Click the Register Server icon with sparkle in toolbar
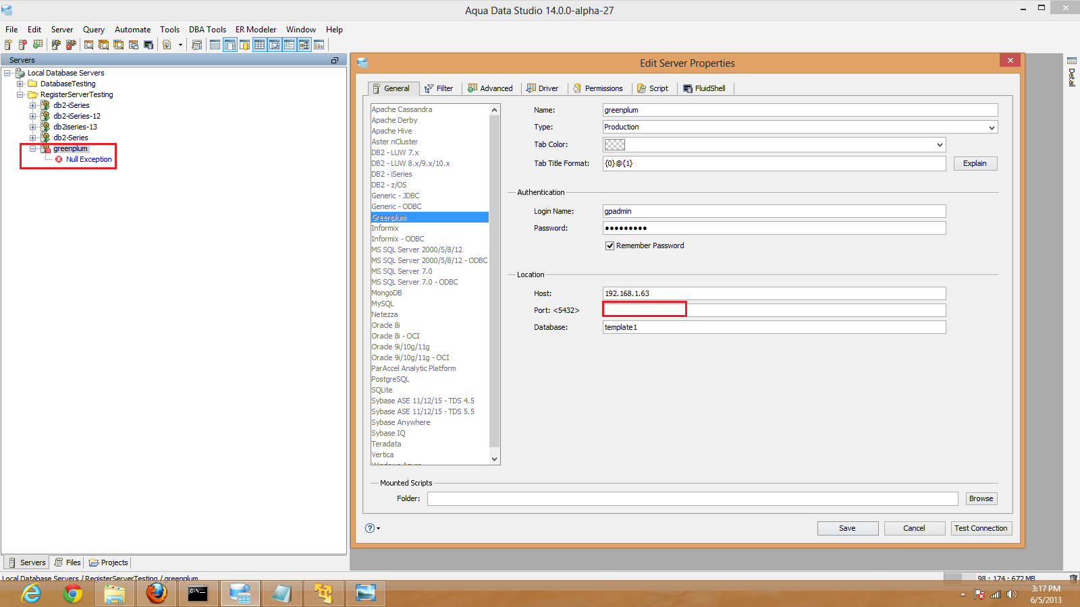 click(8, 45)
